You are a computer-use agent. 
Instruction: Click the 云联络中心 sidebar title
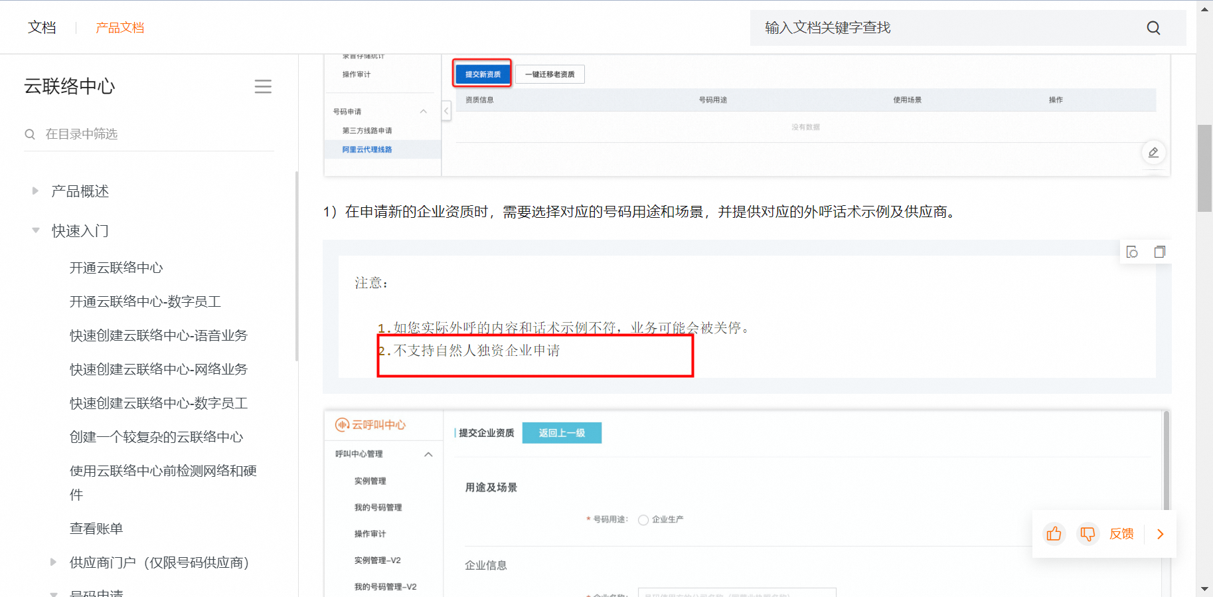(x=70, y=86)
